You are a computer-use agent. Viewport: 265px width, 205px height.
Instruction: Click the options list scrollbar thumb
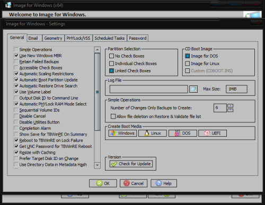97,92
